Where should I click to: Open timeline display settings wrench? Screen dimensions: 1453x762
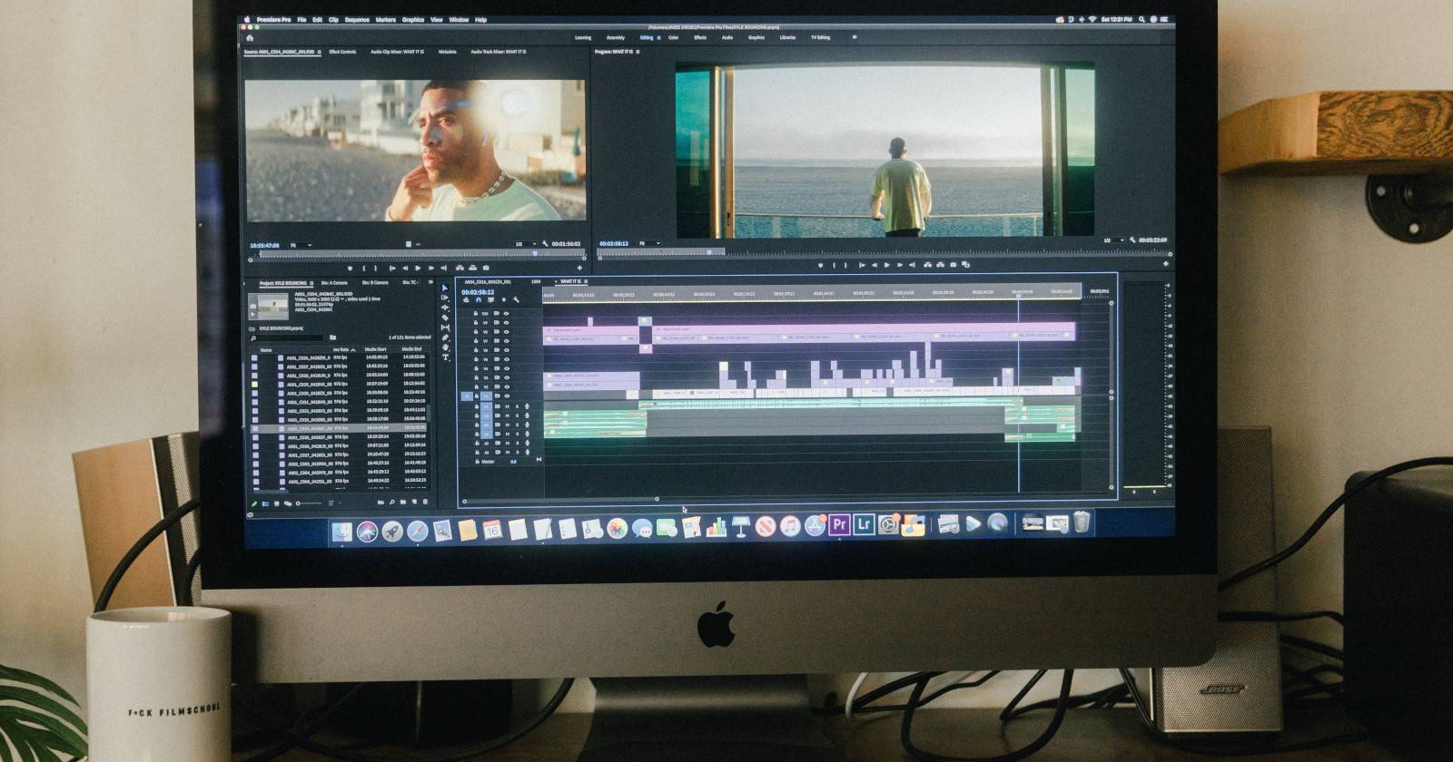516,300
